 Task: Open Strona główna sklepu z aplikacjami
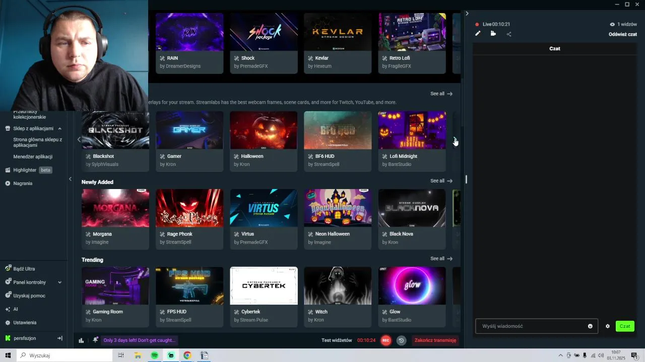click(38, 142)
